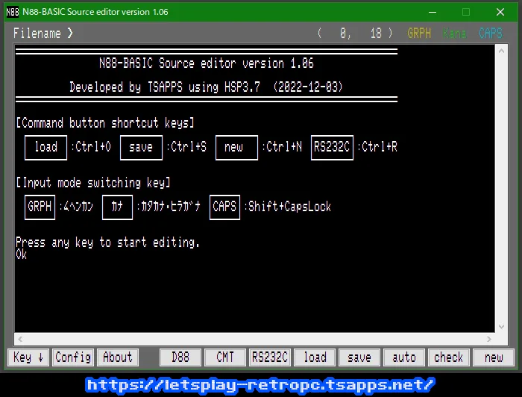
Task: Toggle the Kana input mode indicator
Action: tap(454, 34)
